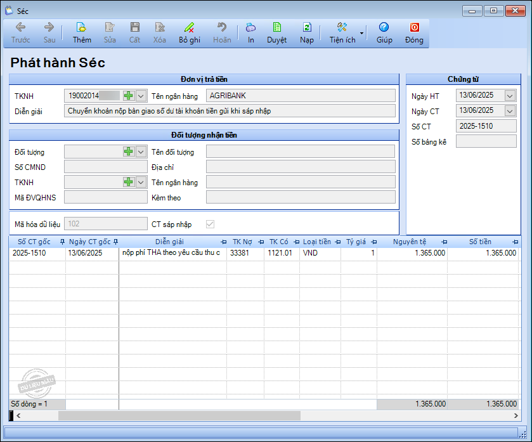Click the Tên đối tượng field
Image resolution: width=532 pixels, height=442 pixels.
301,152
